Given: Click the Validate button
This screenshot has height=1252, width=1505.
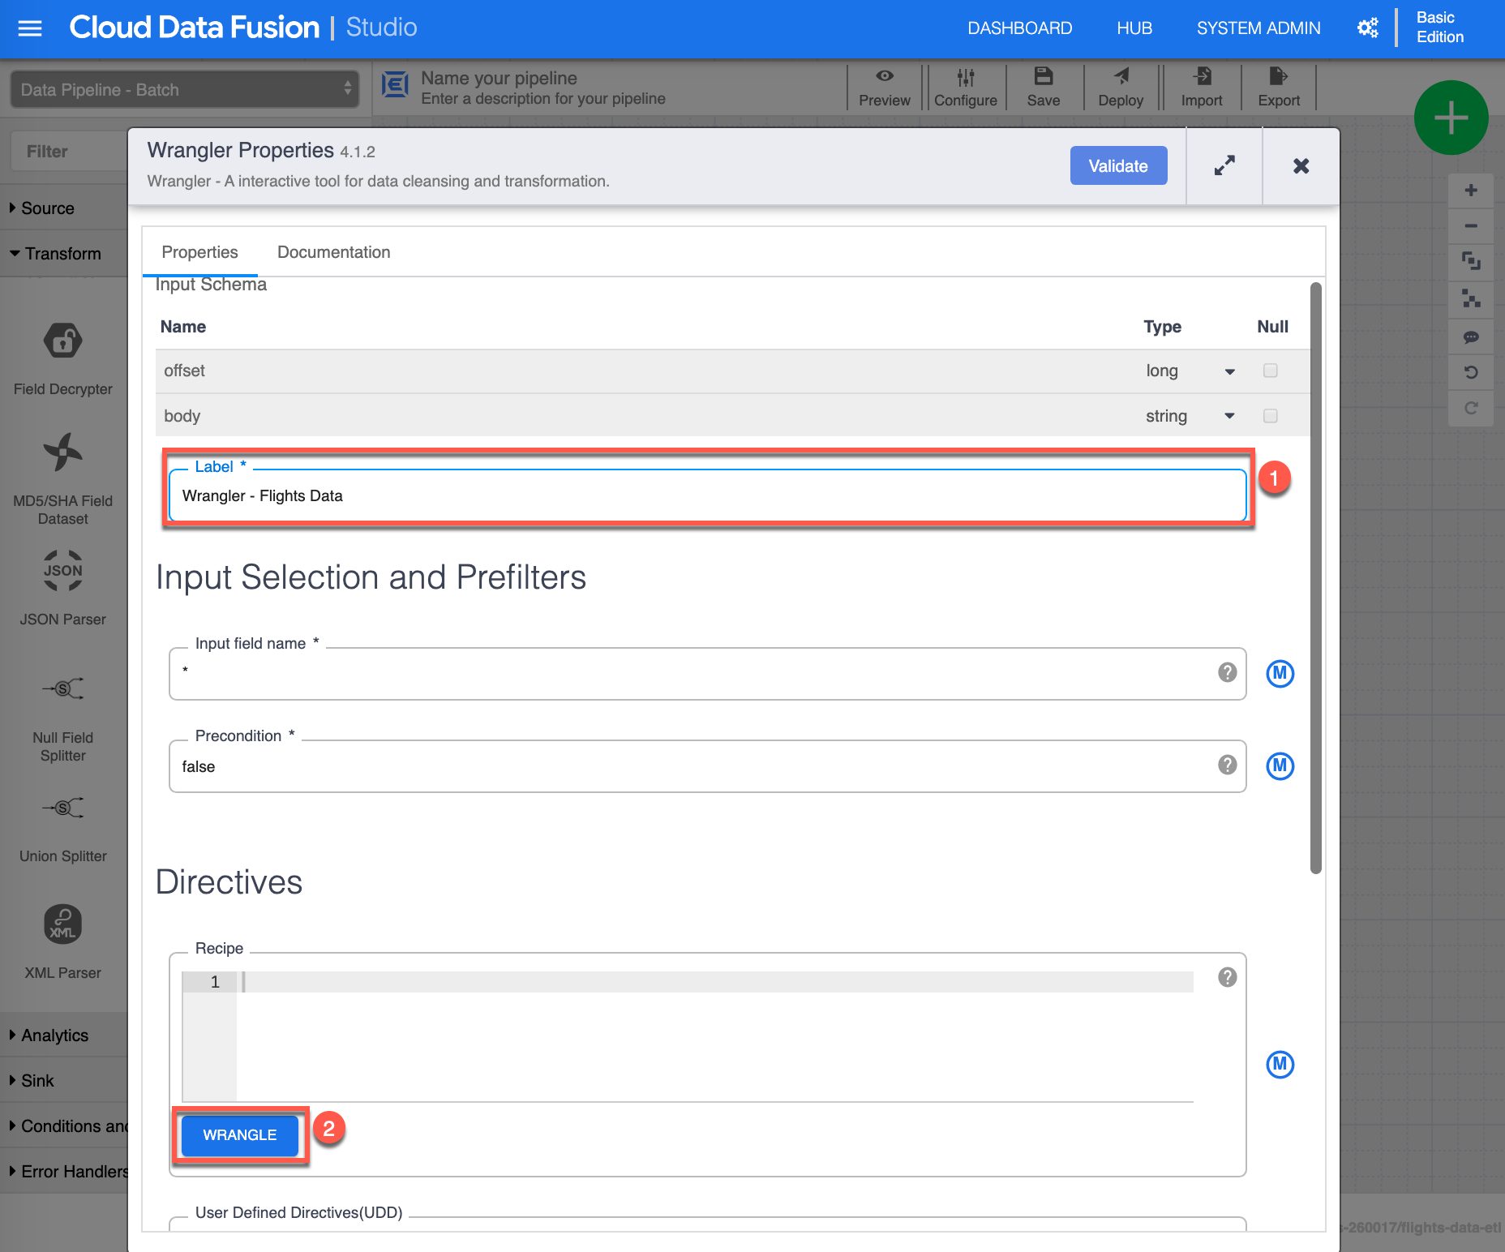Looking at the screenshot, I should pyautogui.click(x=1117, y=166).
